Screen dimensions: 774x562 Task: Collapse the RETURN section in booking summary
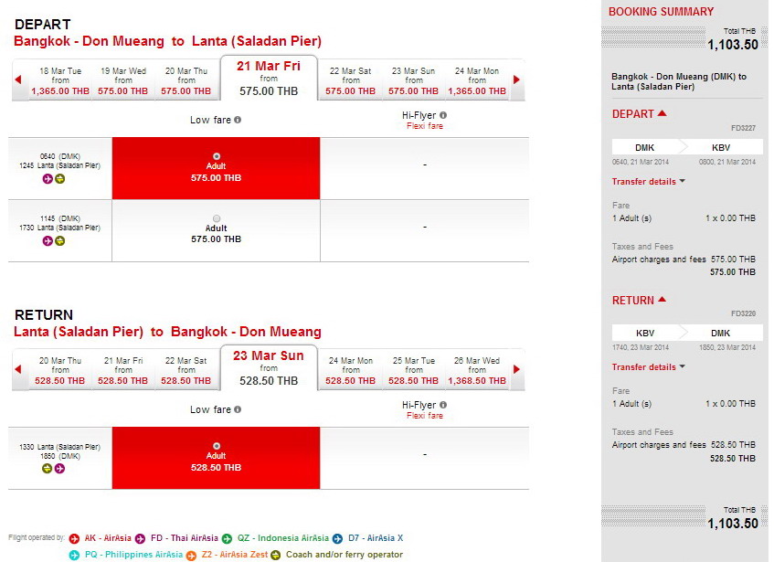pyautogui.click(x=662, y=301)
